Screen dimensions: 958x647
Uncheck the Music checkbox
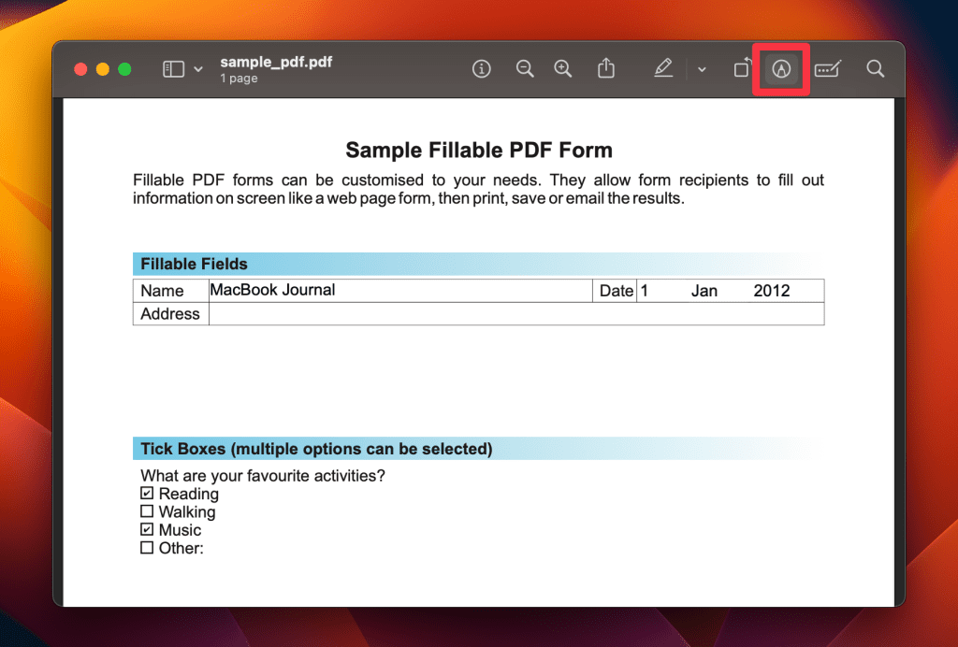(x=147, y=529)
